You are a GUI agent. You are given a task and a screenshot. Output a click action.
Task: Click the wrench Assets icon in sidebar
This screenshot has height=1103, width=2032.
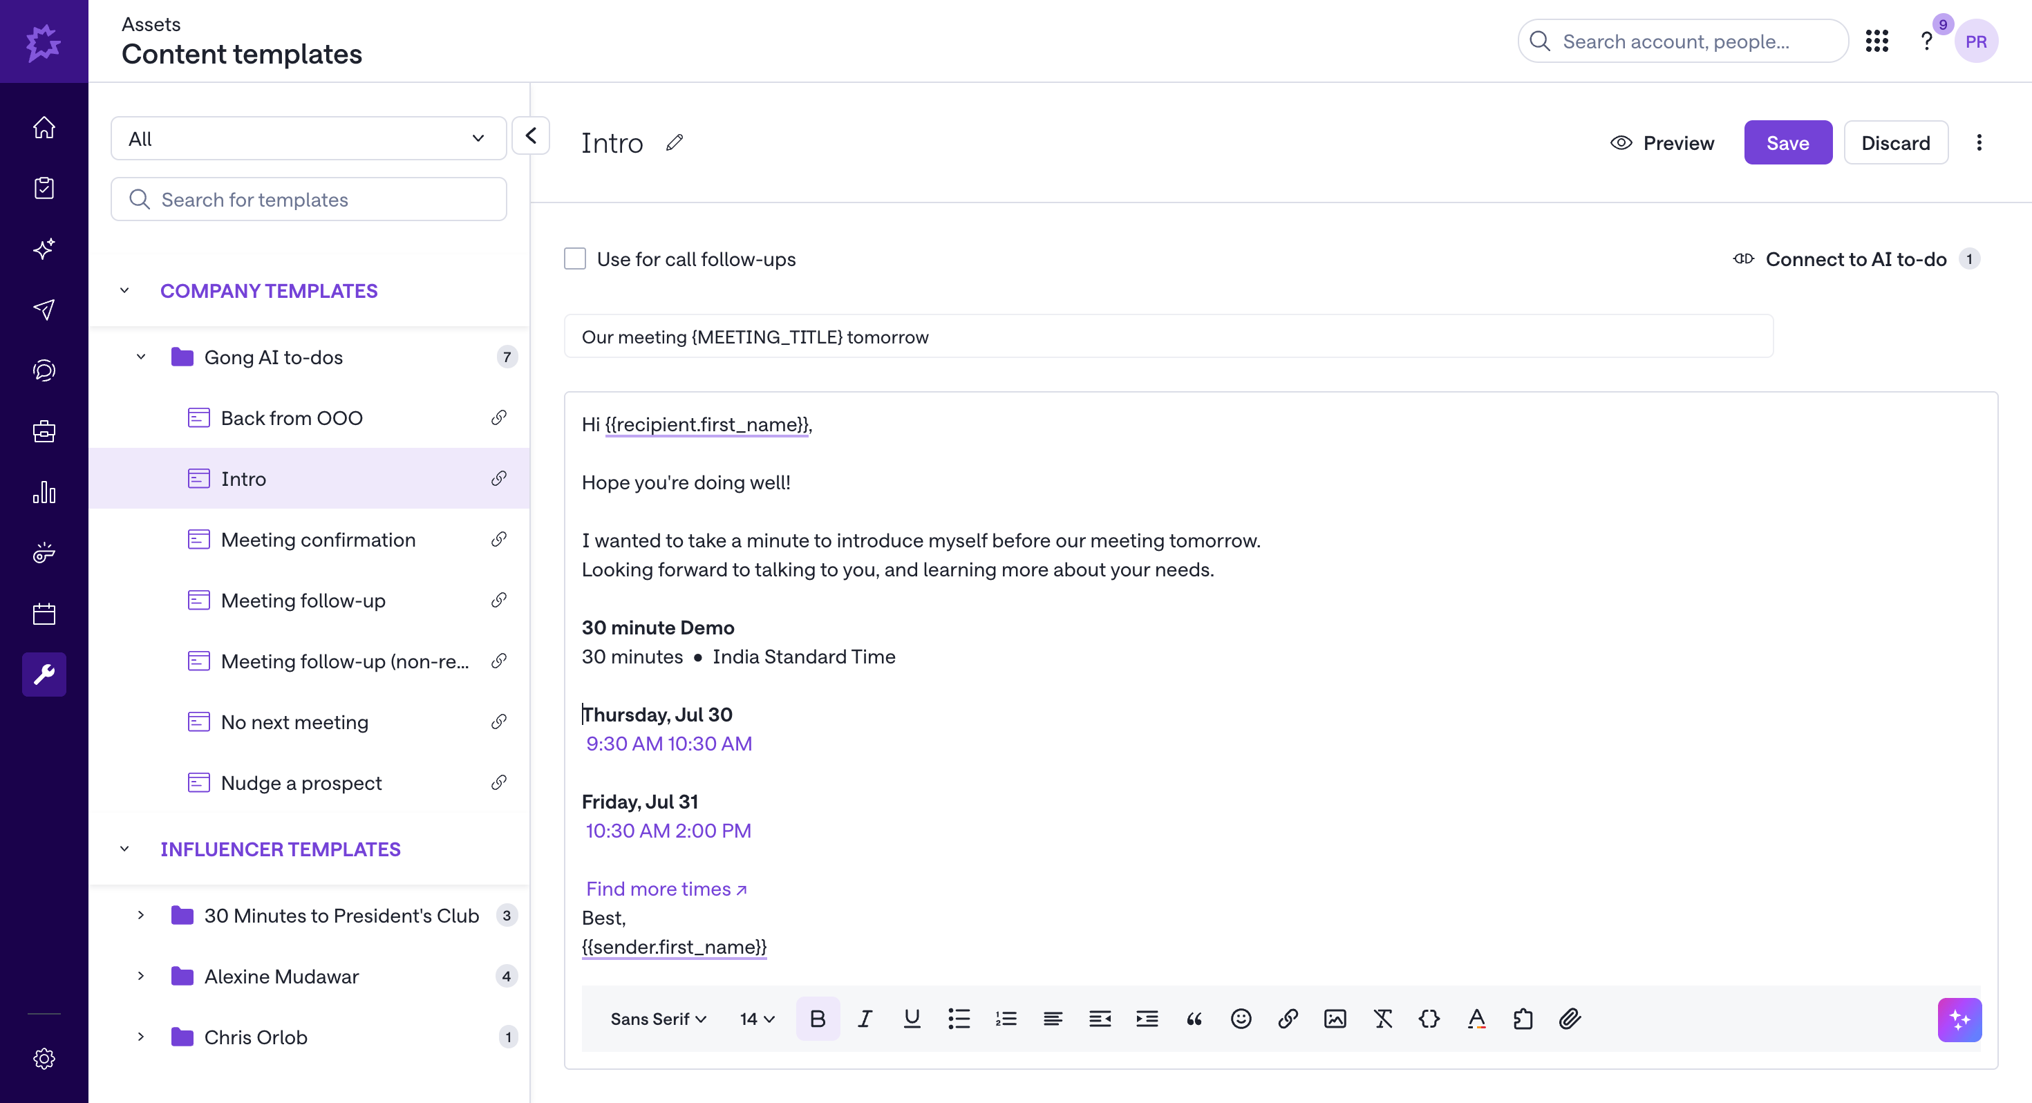(44, 675)
